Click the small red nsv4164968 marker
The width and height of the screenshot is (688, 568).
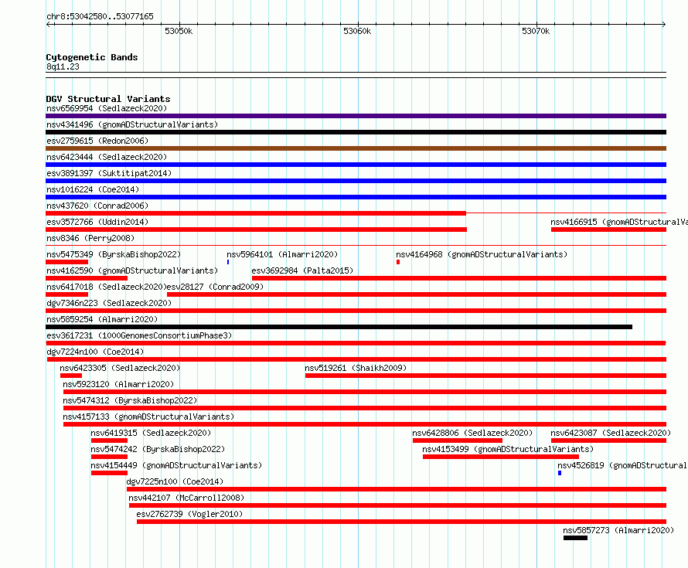click(x=398, y=262)
